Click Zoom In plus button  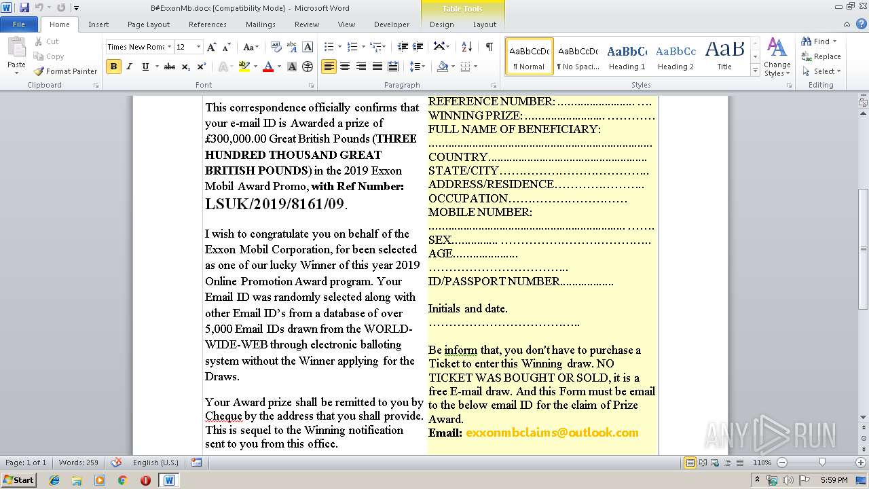pyautogui.click(x=861, y=463)
